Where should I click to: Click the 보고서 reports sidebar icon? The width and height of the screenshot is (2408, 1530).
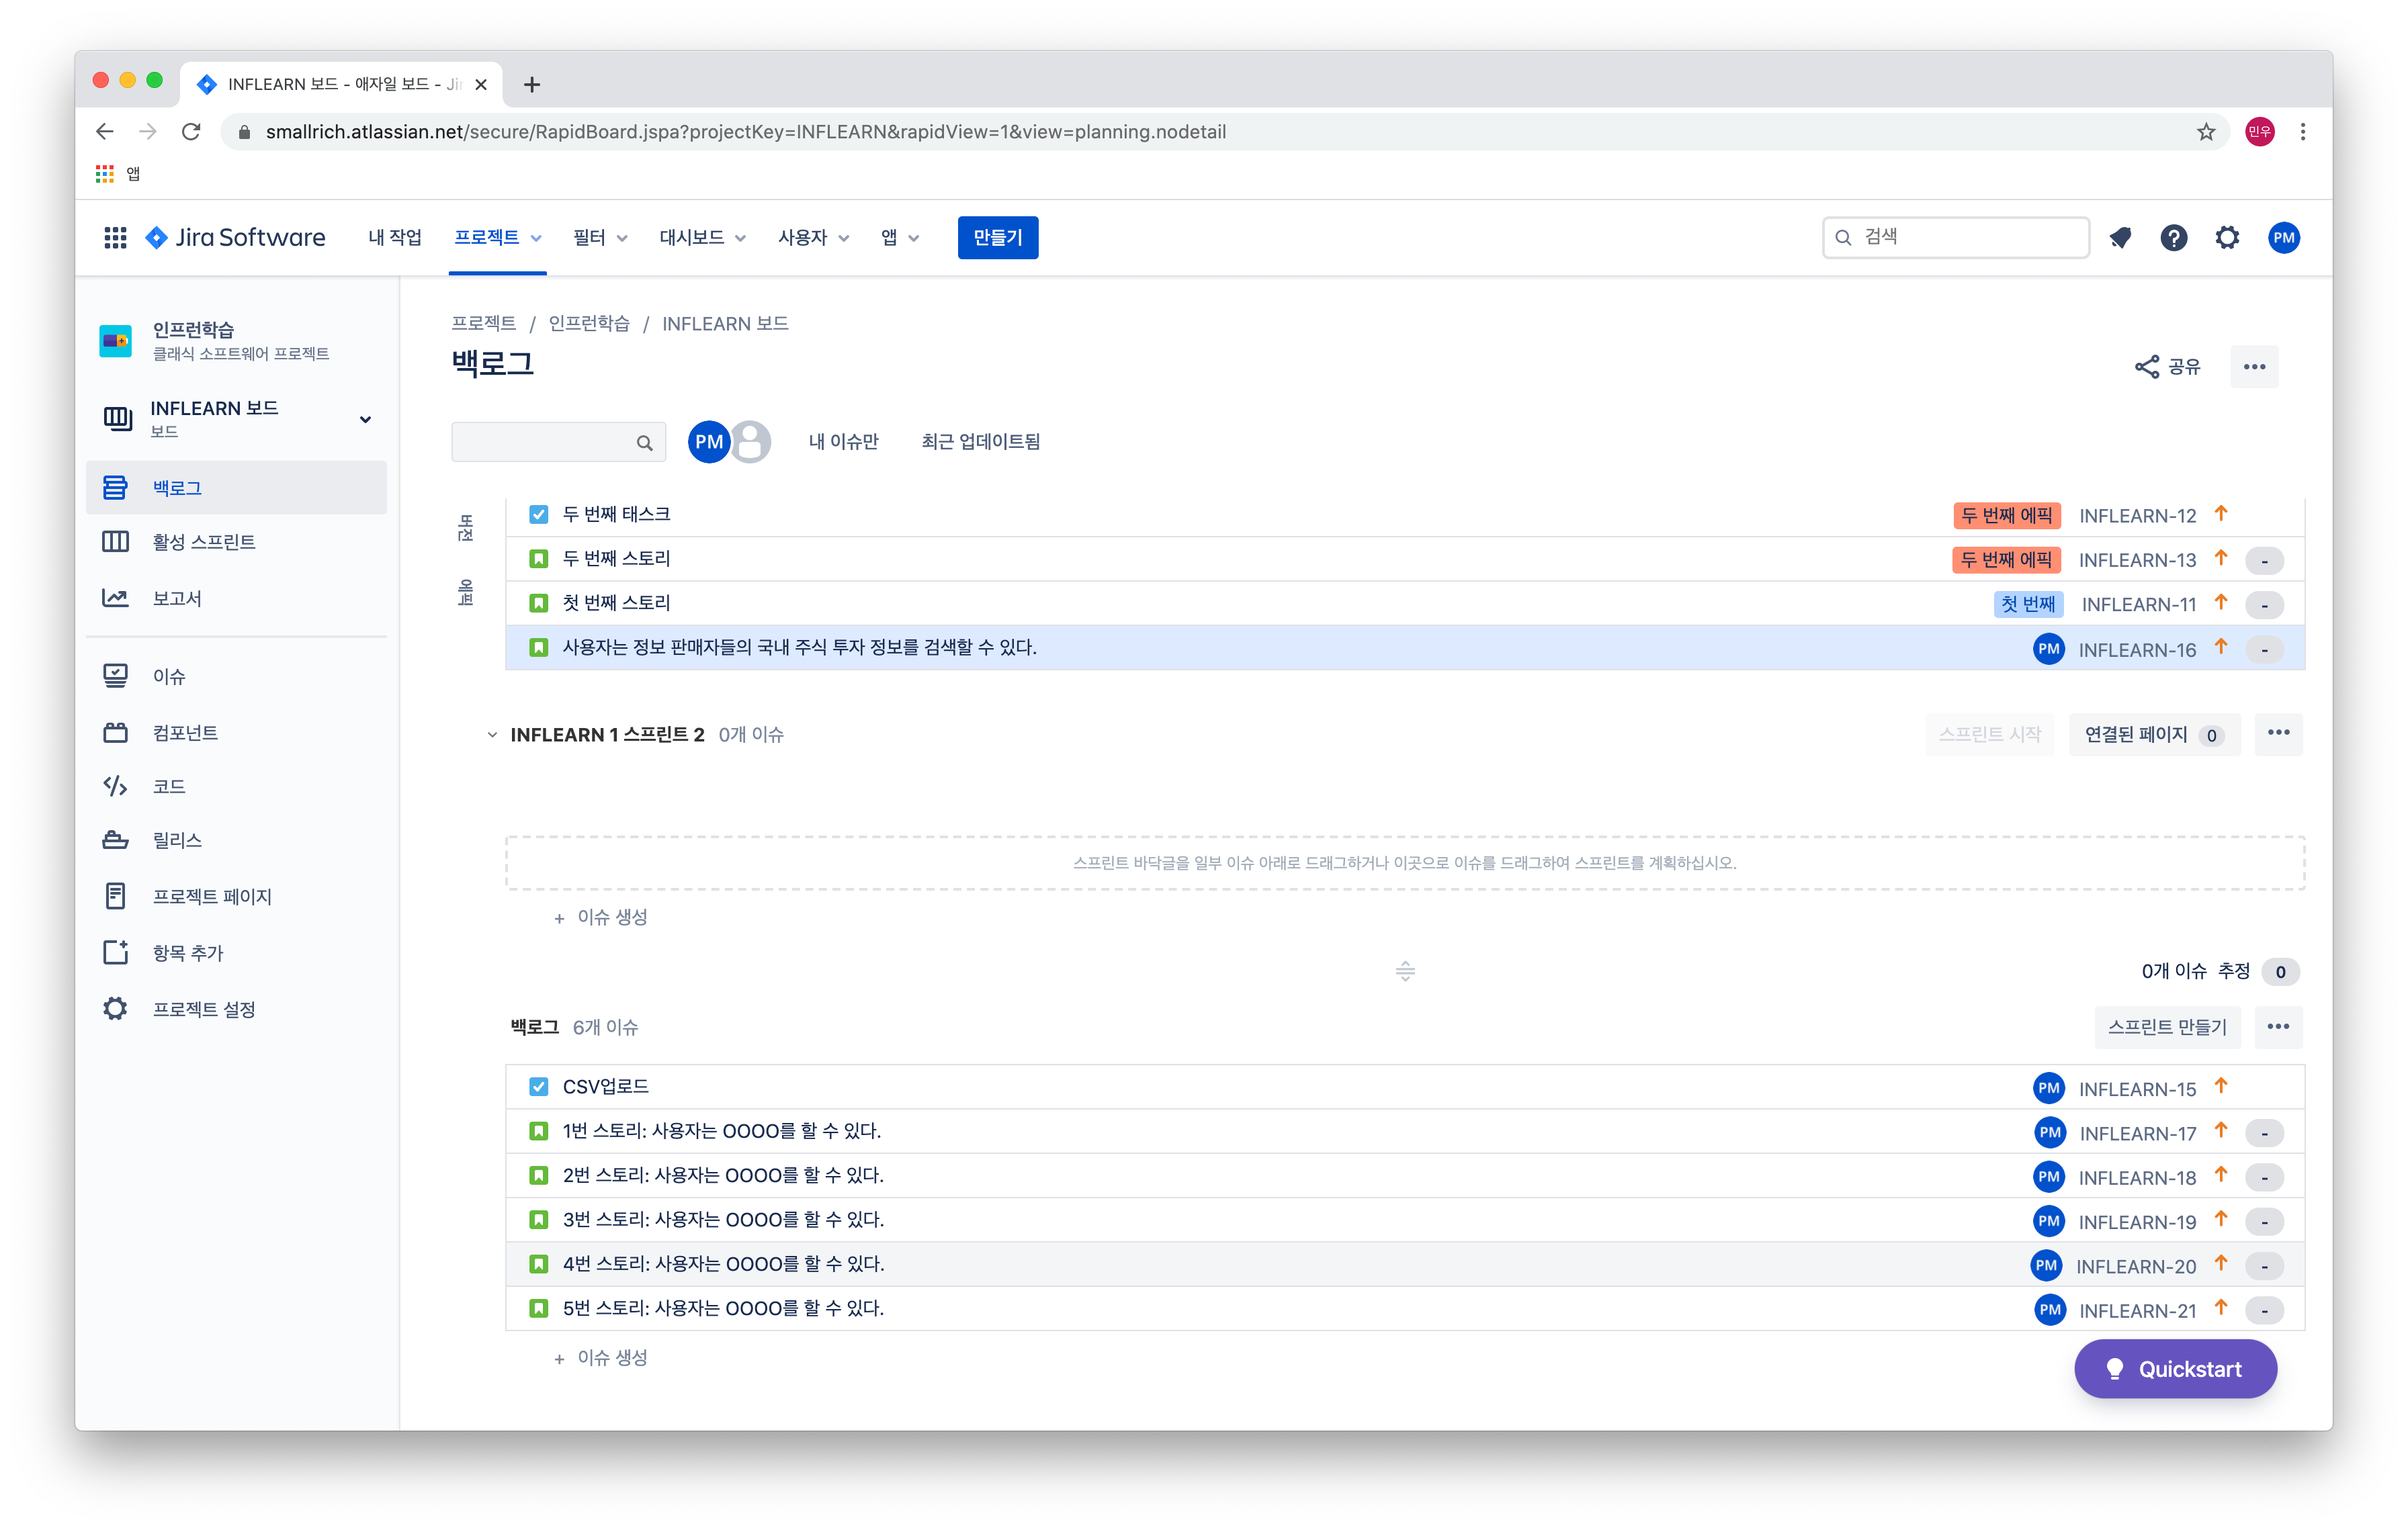tap(116, 598)
